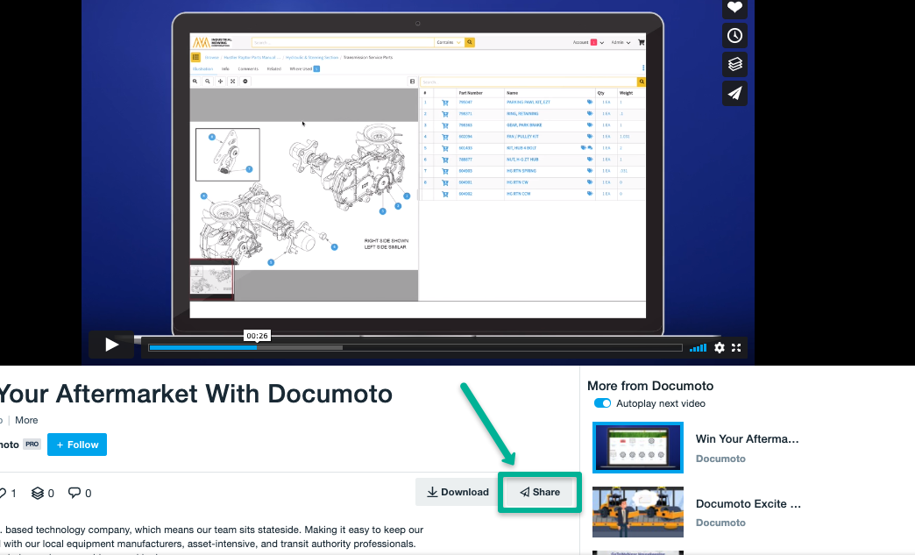Adjust volume using the volume bars

coord(698,348)
